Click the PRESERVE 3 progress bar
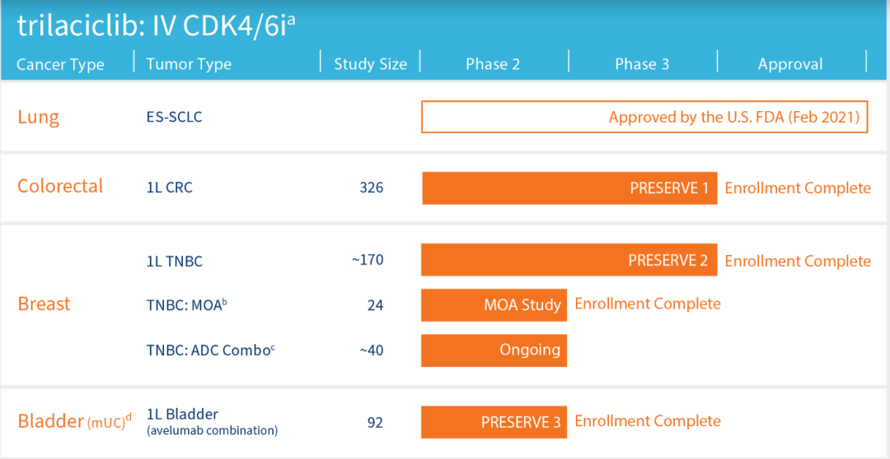Viewport: 890px width, 459px height. pyautogui.click(x=494, y=422)
